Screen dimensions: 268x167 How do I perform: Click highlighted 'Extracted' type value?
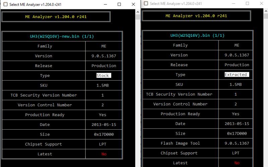click(x=237, y=74)
